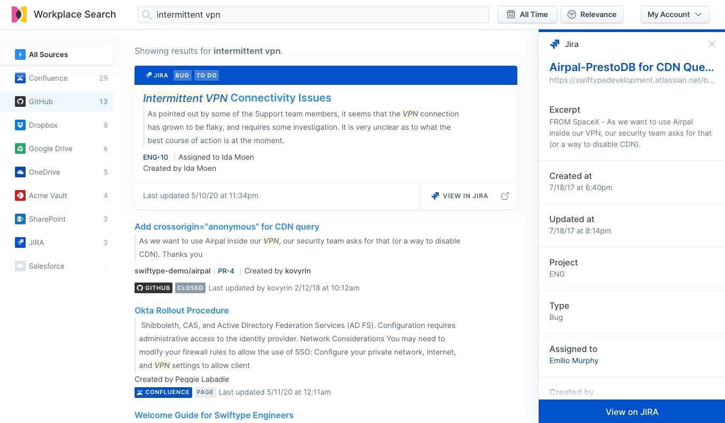725x423 pixels.
Task: Click the View on JIRA button
Action: 632,412
